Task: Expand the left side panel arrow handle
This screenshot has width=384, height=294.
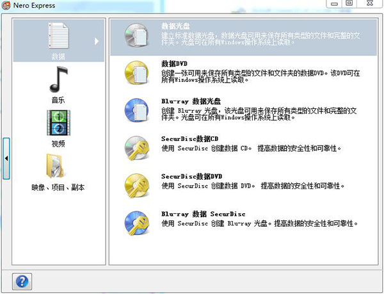Action: (x=6, y=158)
